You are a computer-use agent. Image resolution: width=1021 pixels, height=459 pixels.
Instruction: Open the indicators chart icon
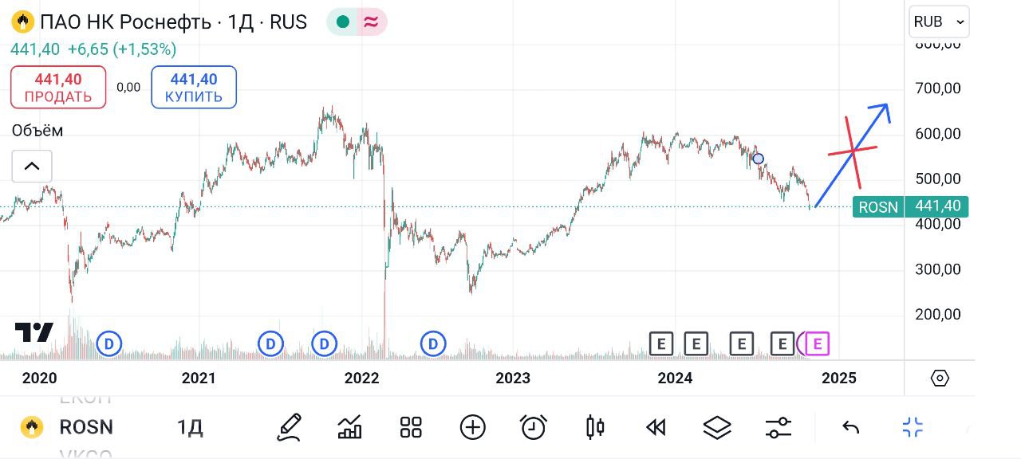[x=350, y=428]
